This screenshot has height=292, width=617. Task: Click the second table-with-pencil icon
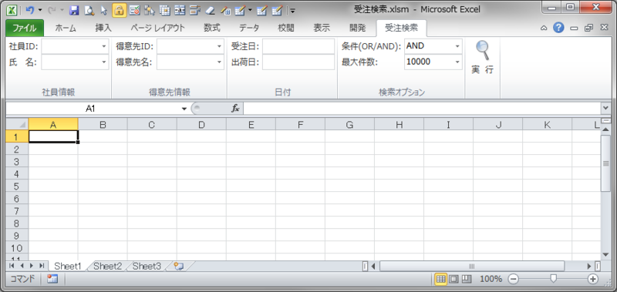pos(262,10)
